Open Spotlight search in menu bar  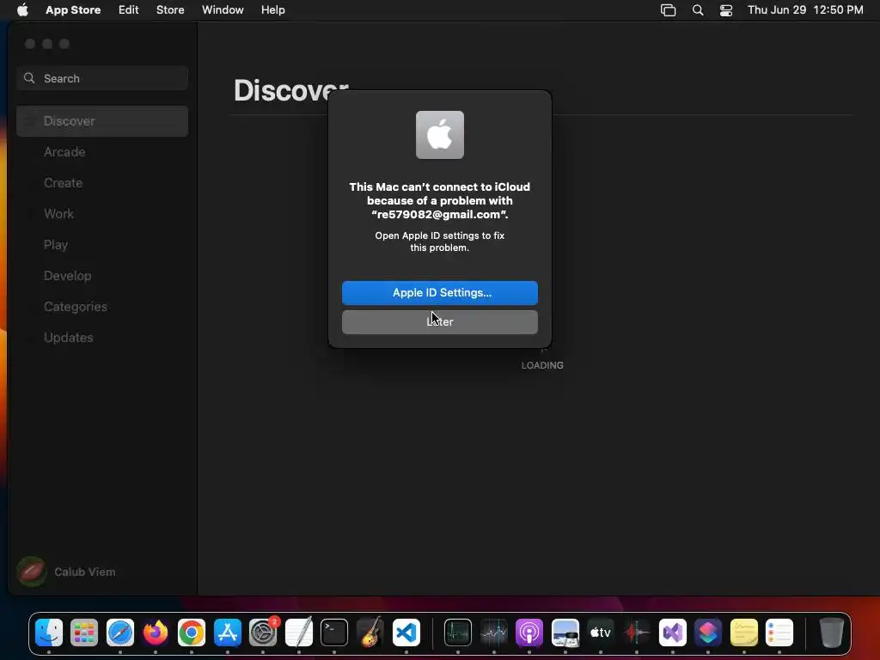tap(698, 10)
